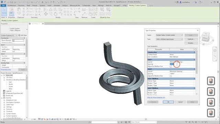This screenshot has width=220, height=124.
Task: Toggle Grid 1 Adjust for Mullion Size checkbox
Action: [x=171, y=66]
